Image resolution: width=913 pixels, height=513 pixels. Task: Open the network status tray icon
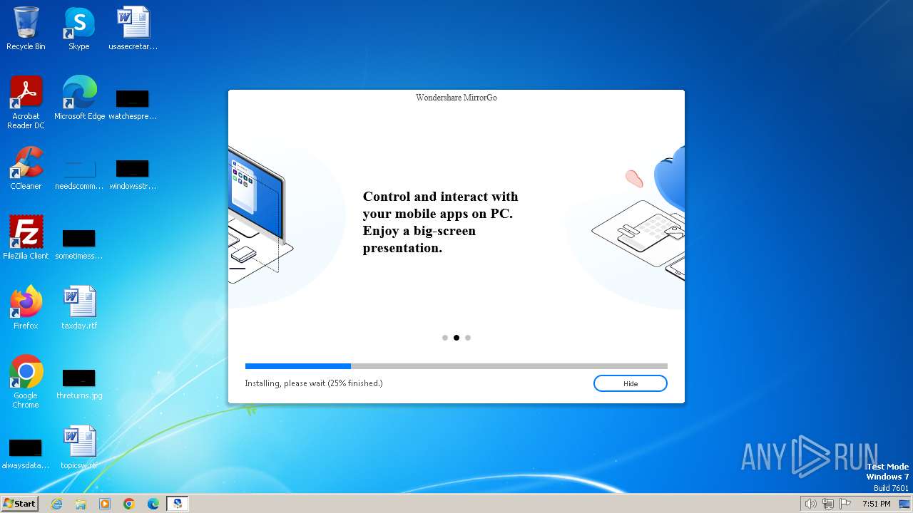click(828, 504)
